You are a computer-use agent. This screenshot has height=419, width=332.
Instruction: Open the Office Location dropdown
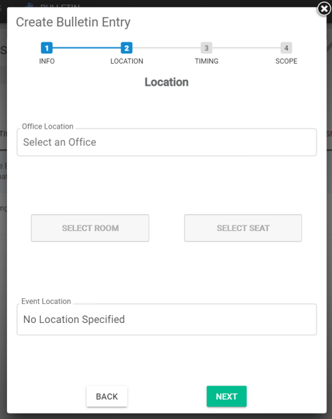tap(167, 142)
